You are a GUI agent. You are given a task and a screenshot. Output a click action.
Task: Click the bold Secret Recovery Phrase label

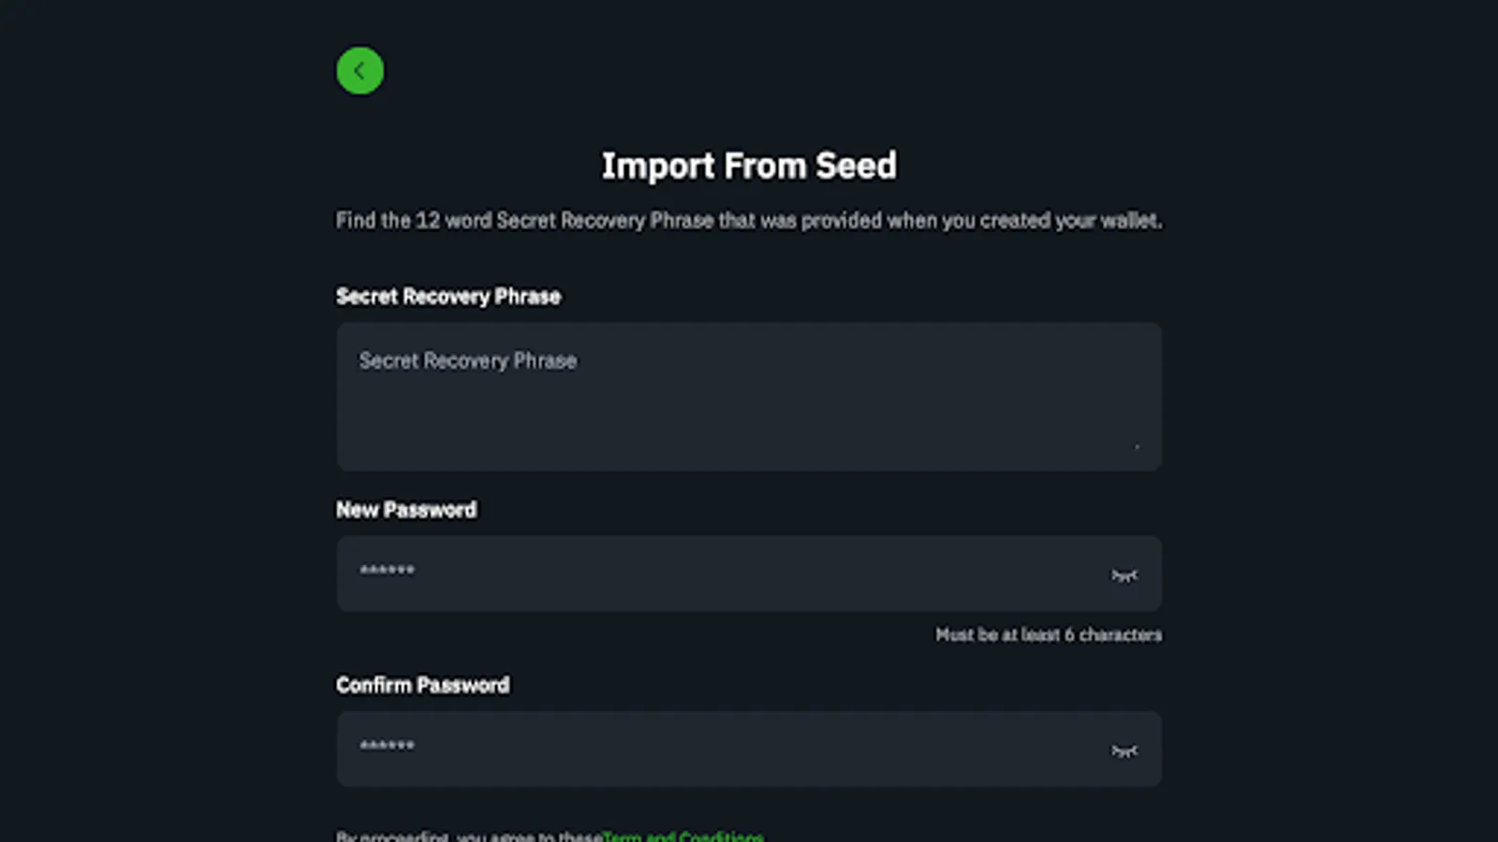pyautogui.click(x=448, y=297)
